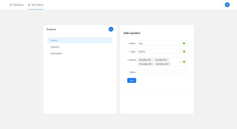The width and height of the screenshot is (237, 129).
Task: Open the user profile avatar icon
Action: [x=227, y=5]
